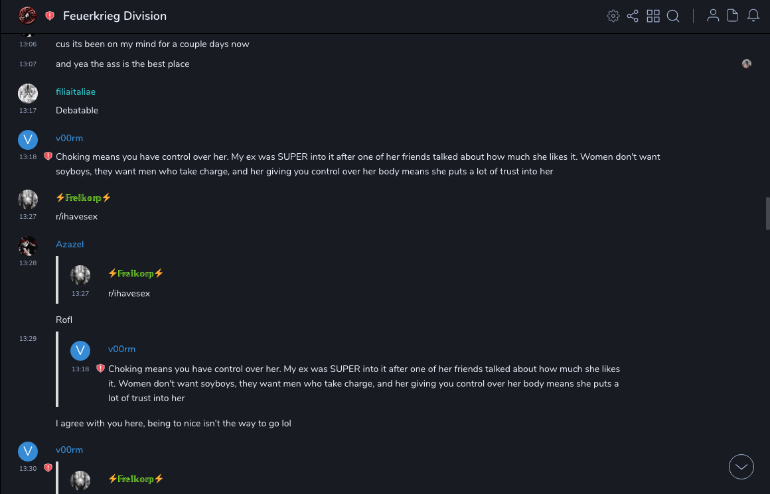Open the Feuerkrieg Division channel title
The image size is (770, 494).
[115, 16]
